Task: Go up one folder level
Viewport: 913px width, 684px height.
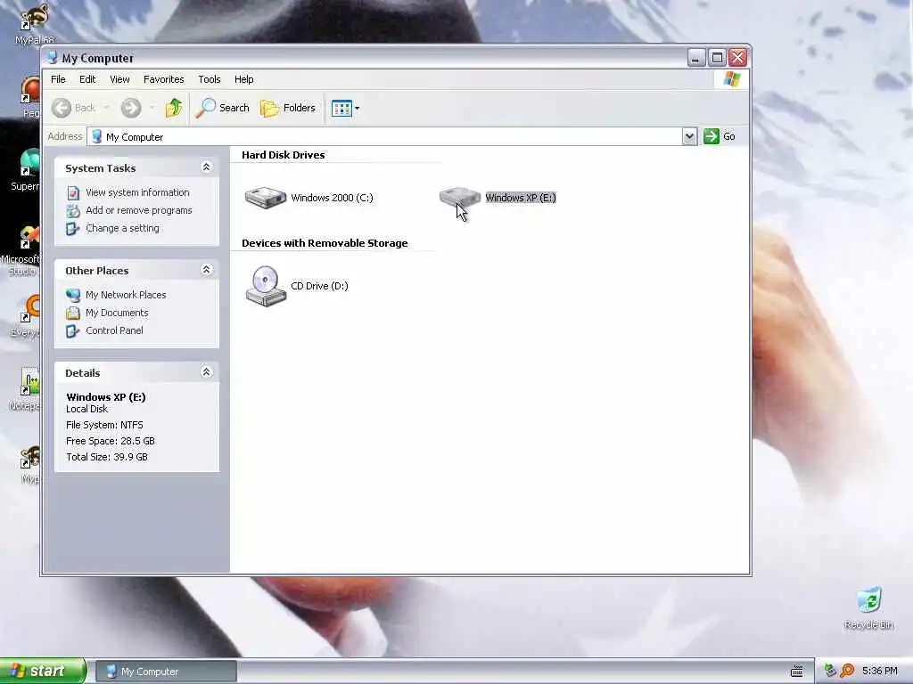Action: 174,108
